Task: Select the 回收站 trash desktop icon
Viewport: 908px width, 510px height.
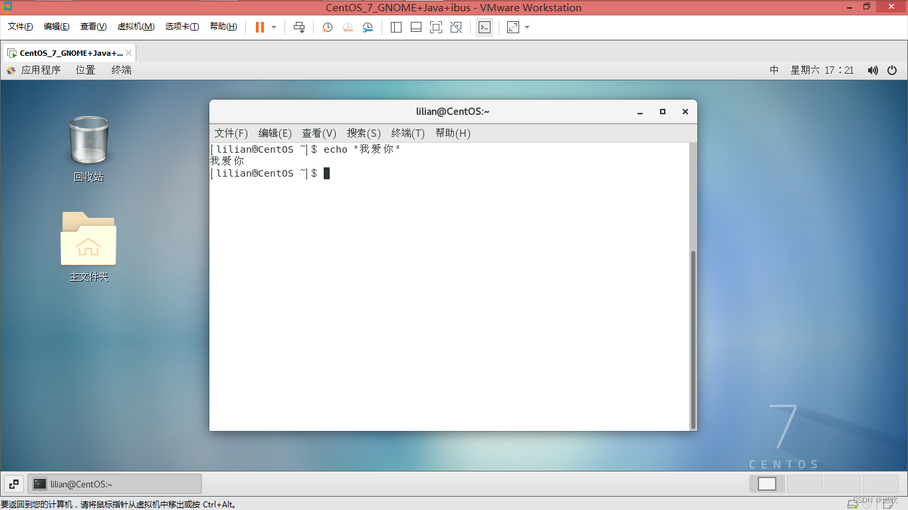Action: 88,149
